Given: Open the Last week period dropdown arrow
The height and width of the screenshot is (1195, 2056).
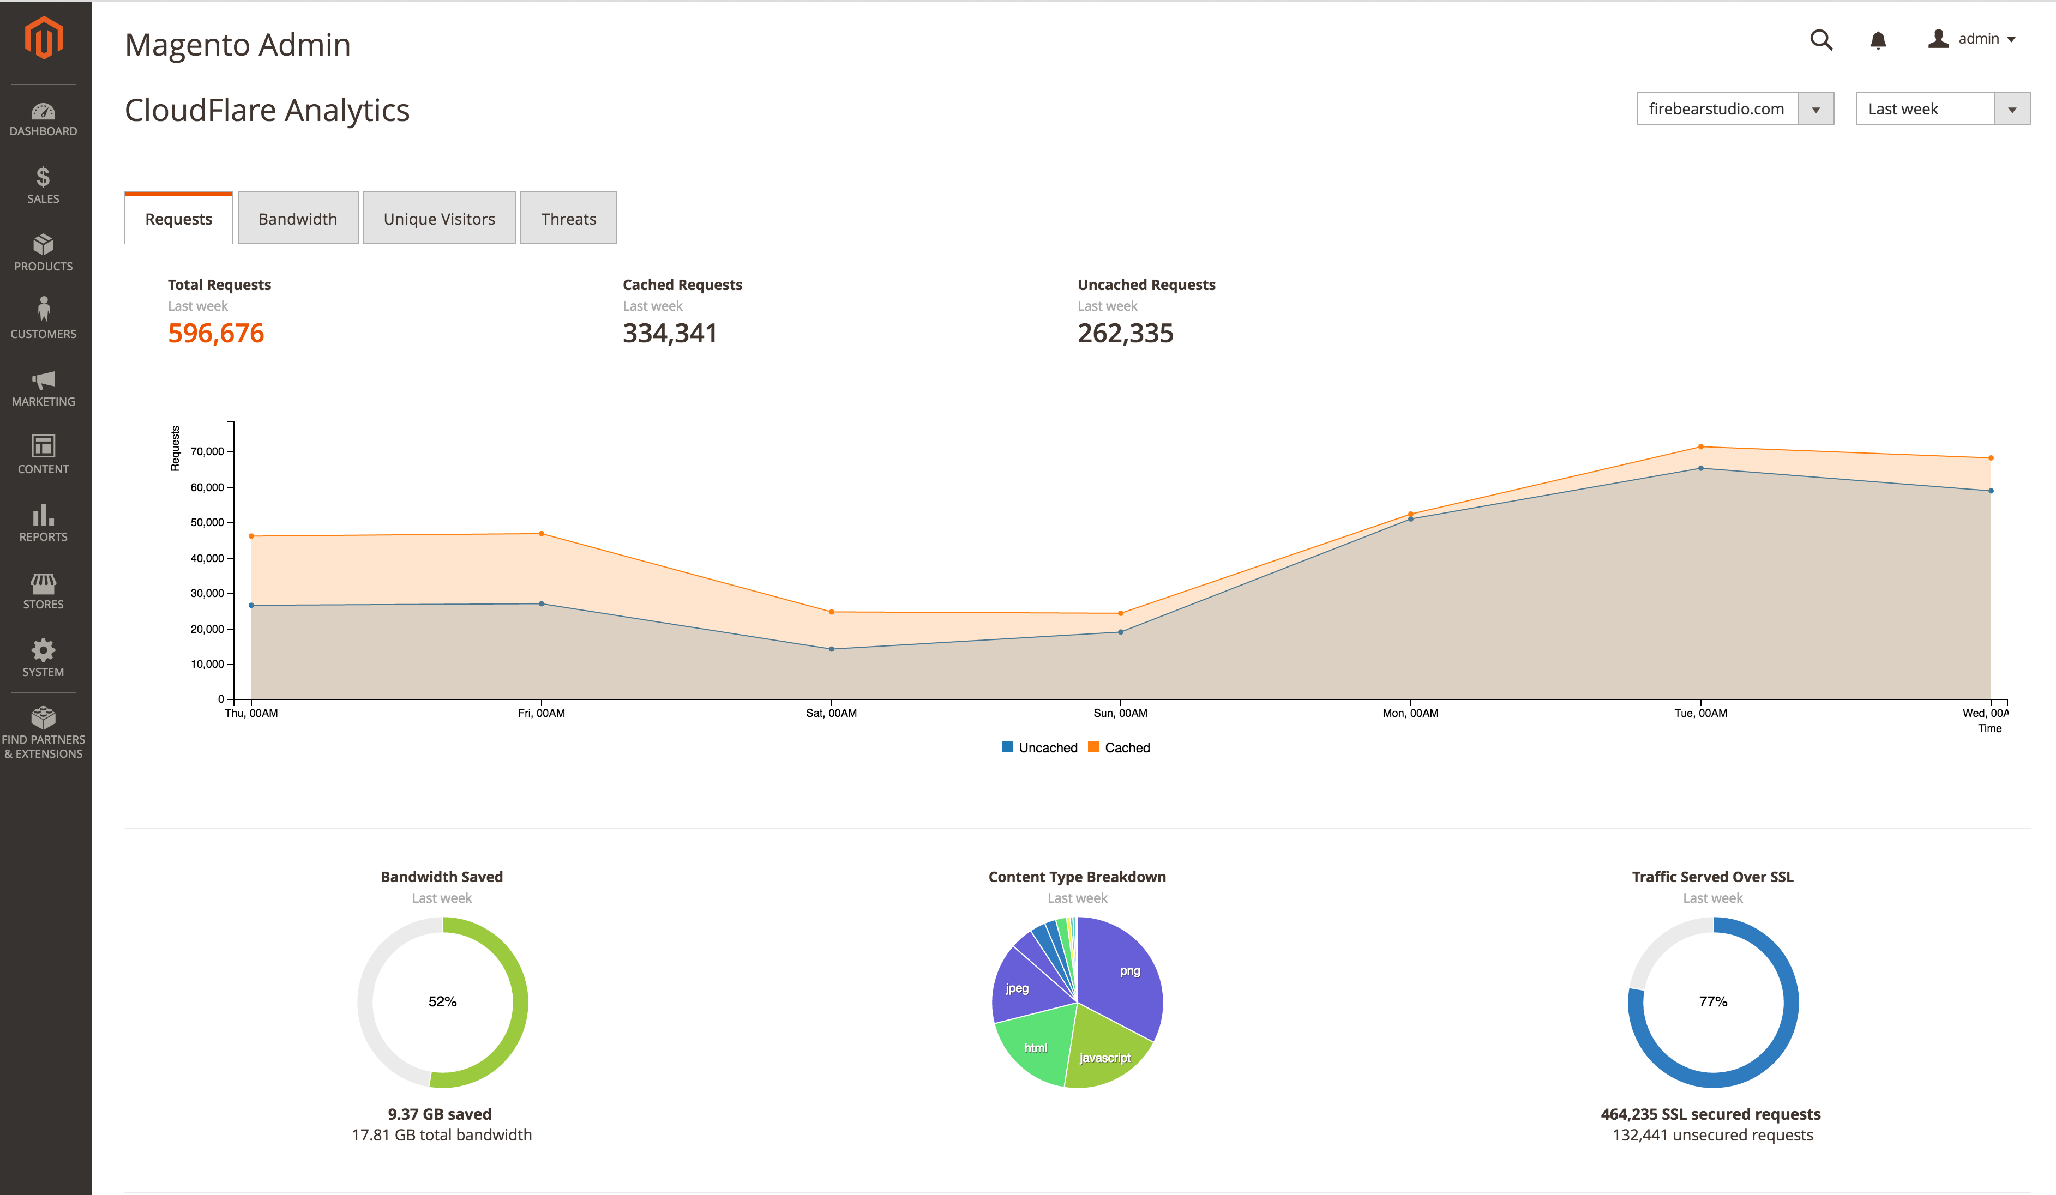Looking at the screenshot, I should 2012,109.
